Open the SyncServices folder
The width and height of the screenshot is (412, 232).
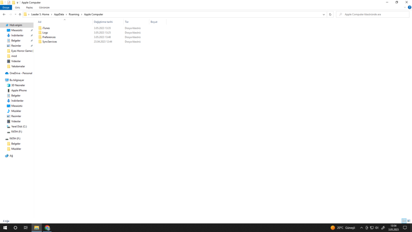pyautogui.click(x=49, y=42)
